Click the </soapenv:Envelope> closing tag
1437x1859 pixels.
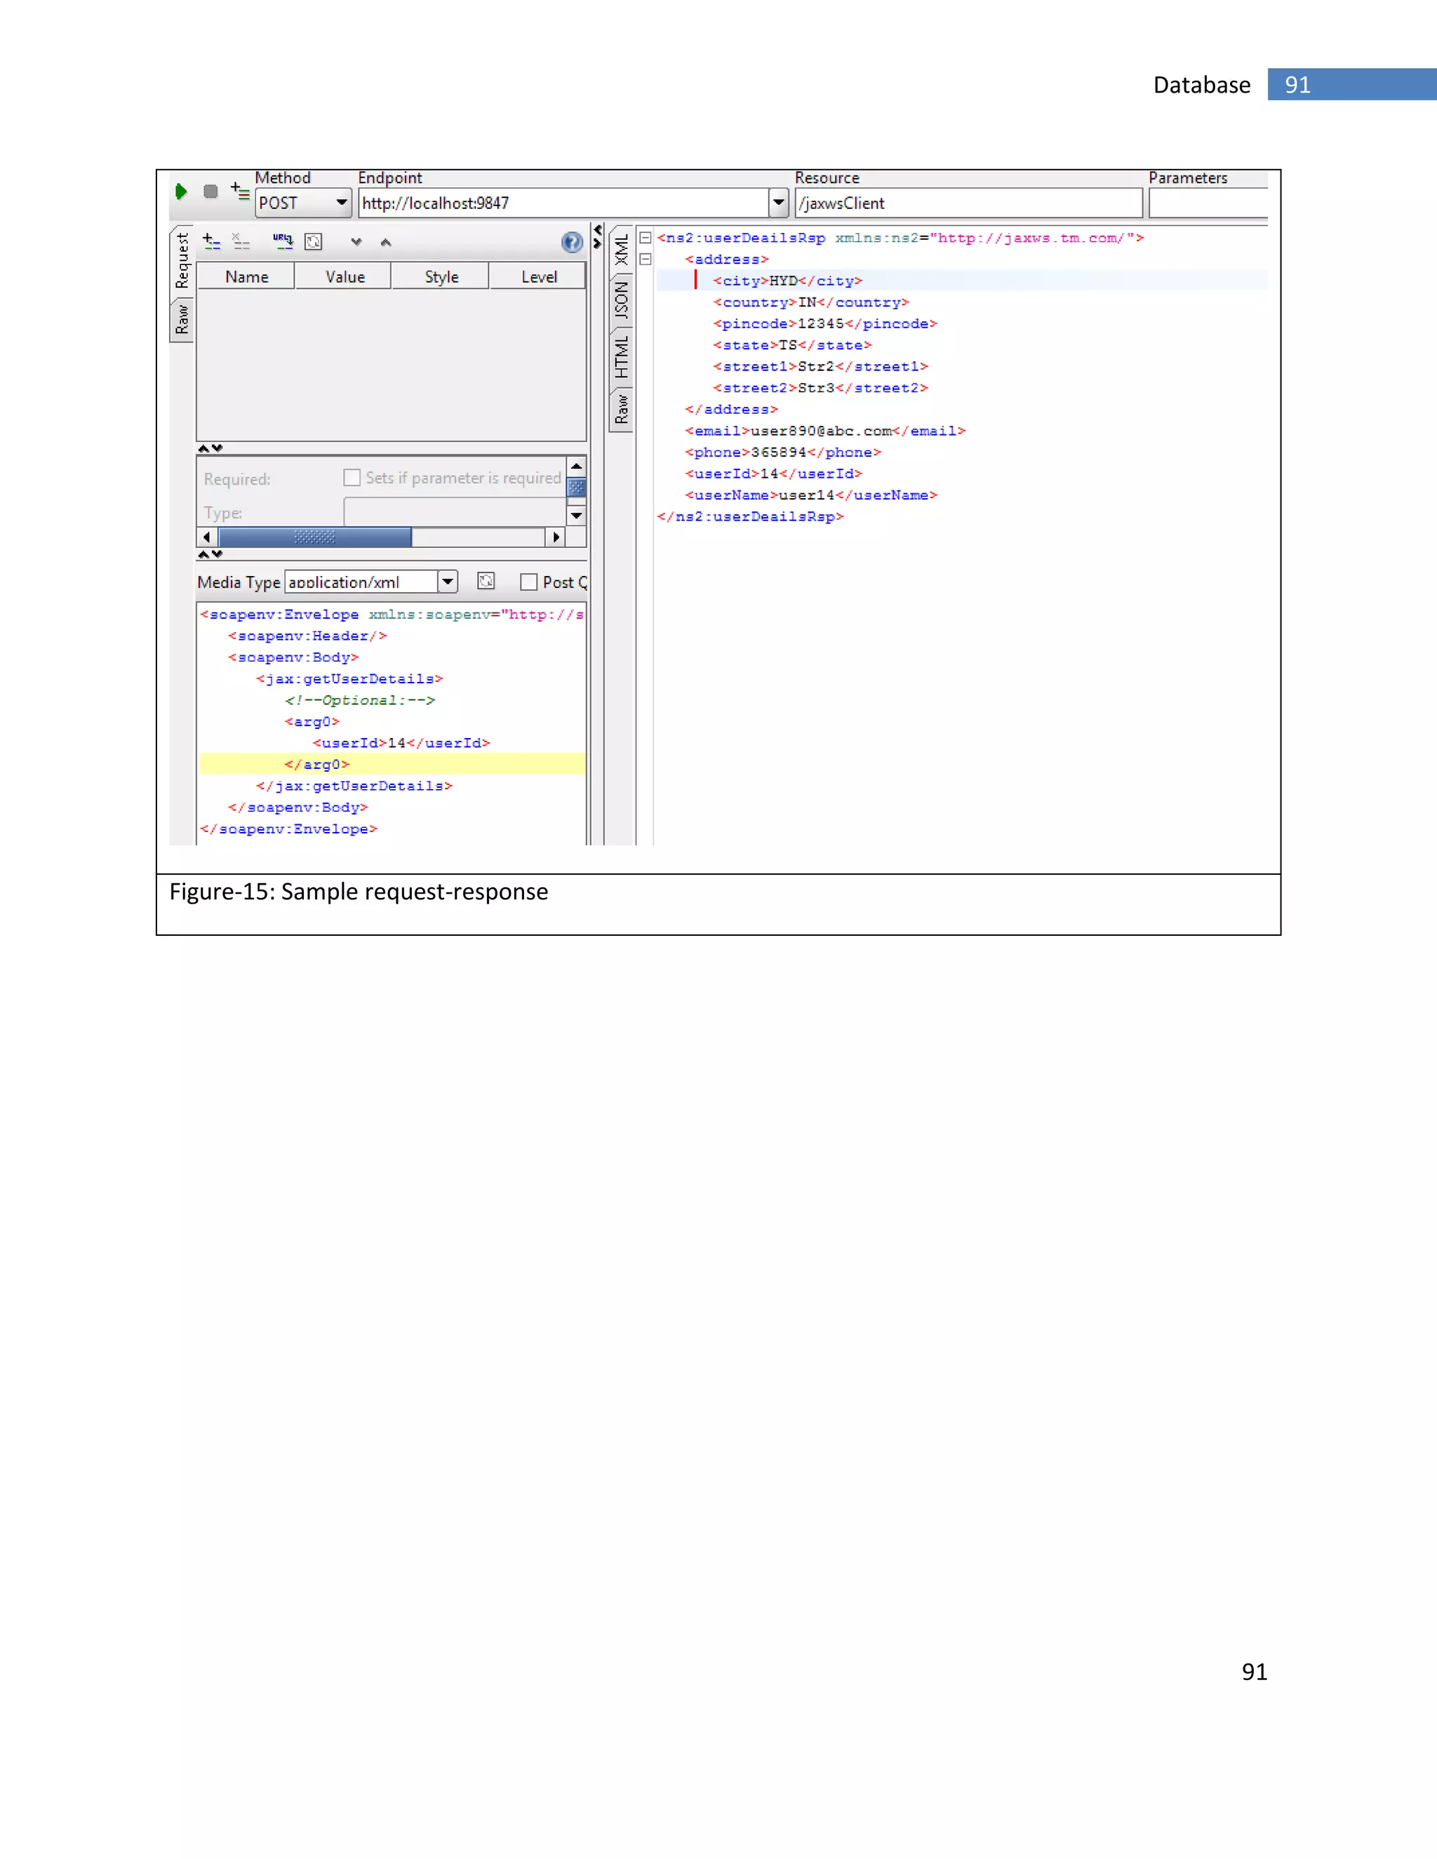click(x=288, y=829)
